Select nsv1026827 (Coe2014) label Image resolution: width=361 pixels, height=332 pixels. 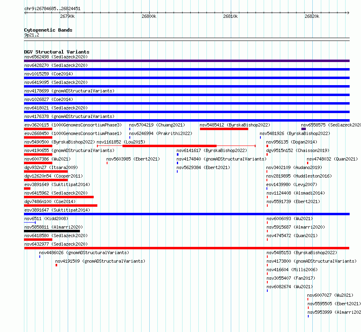click(49, 99)
